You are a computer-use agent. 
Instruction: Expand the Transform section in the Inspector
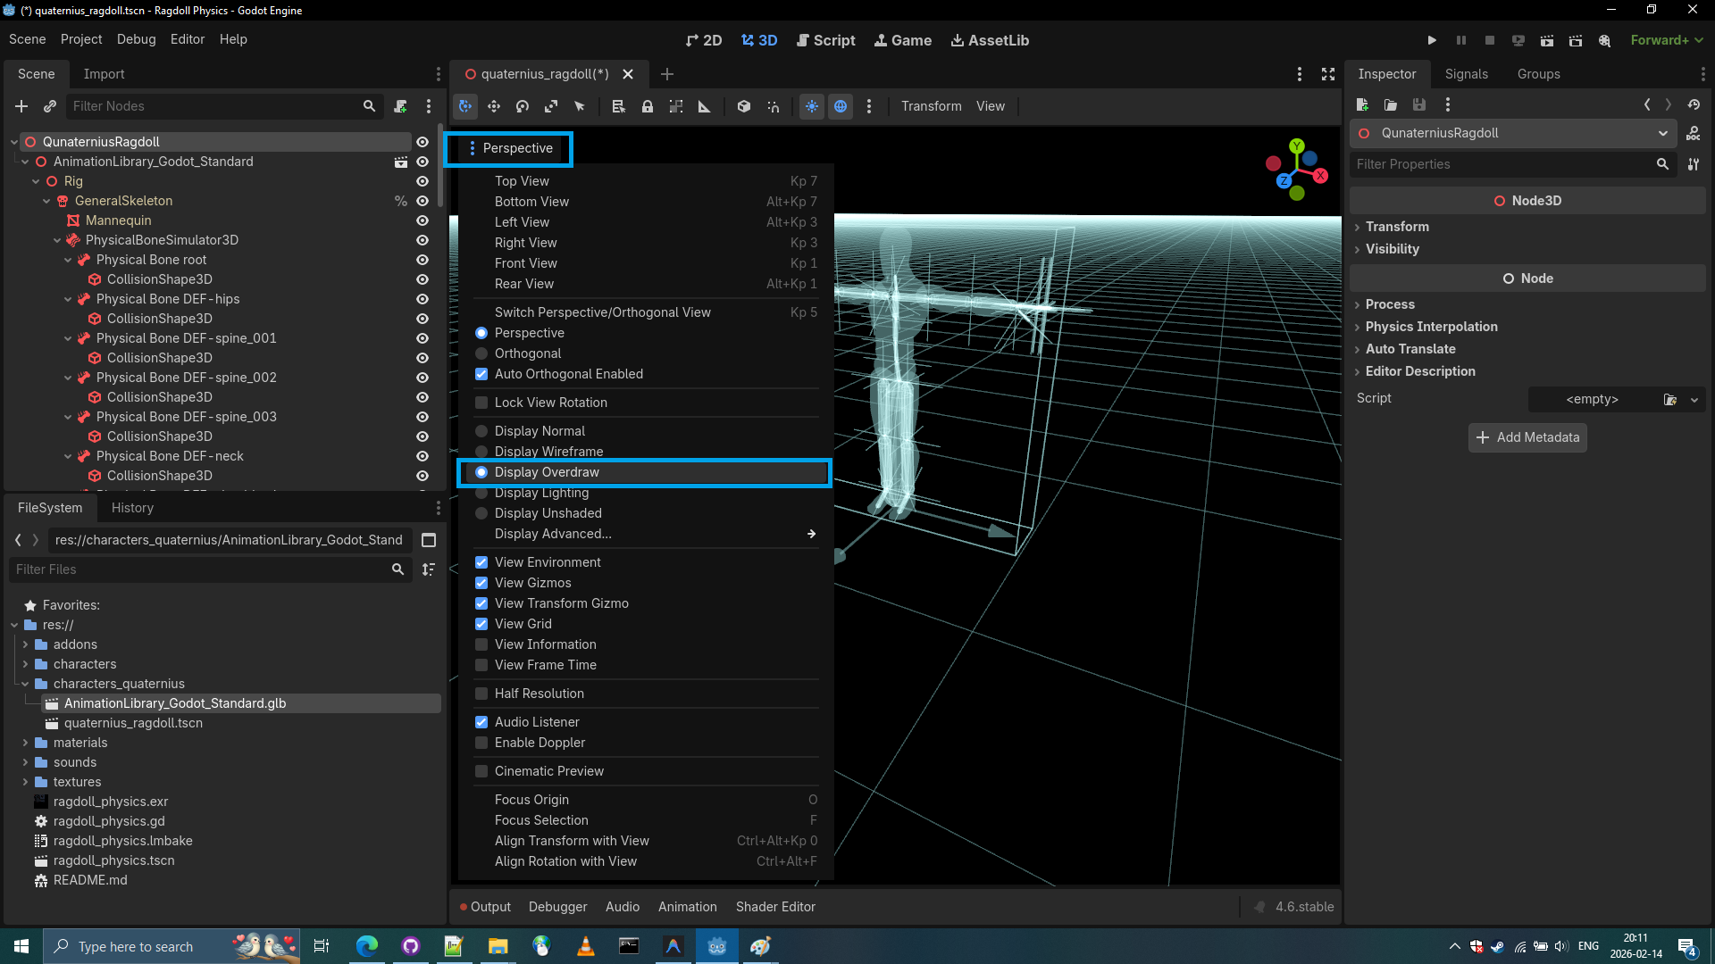(1397, 227)
